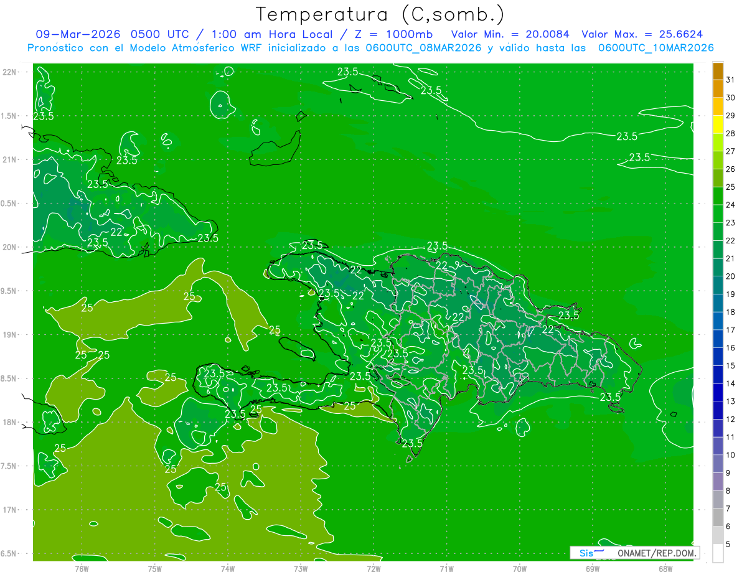Image resolution: width=747 pixels, height=577 pixels.
Task: Click the '71W' longitude axis label
Action: pyautogui.click(x=446, y=568)
